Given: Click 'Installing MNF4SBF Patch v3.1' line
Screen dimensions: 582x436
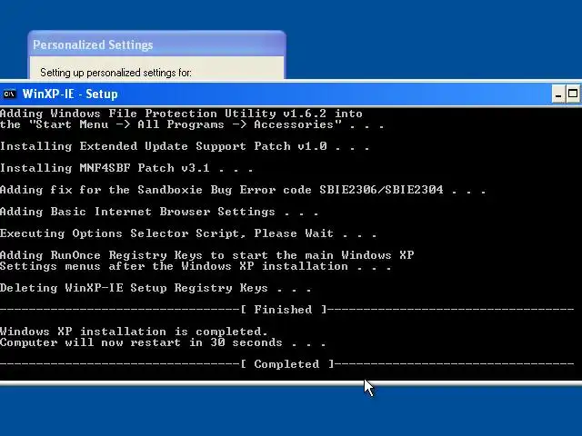Looking at the screenshot, I should [126, 168].
